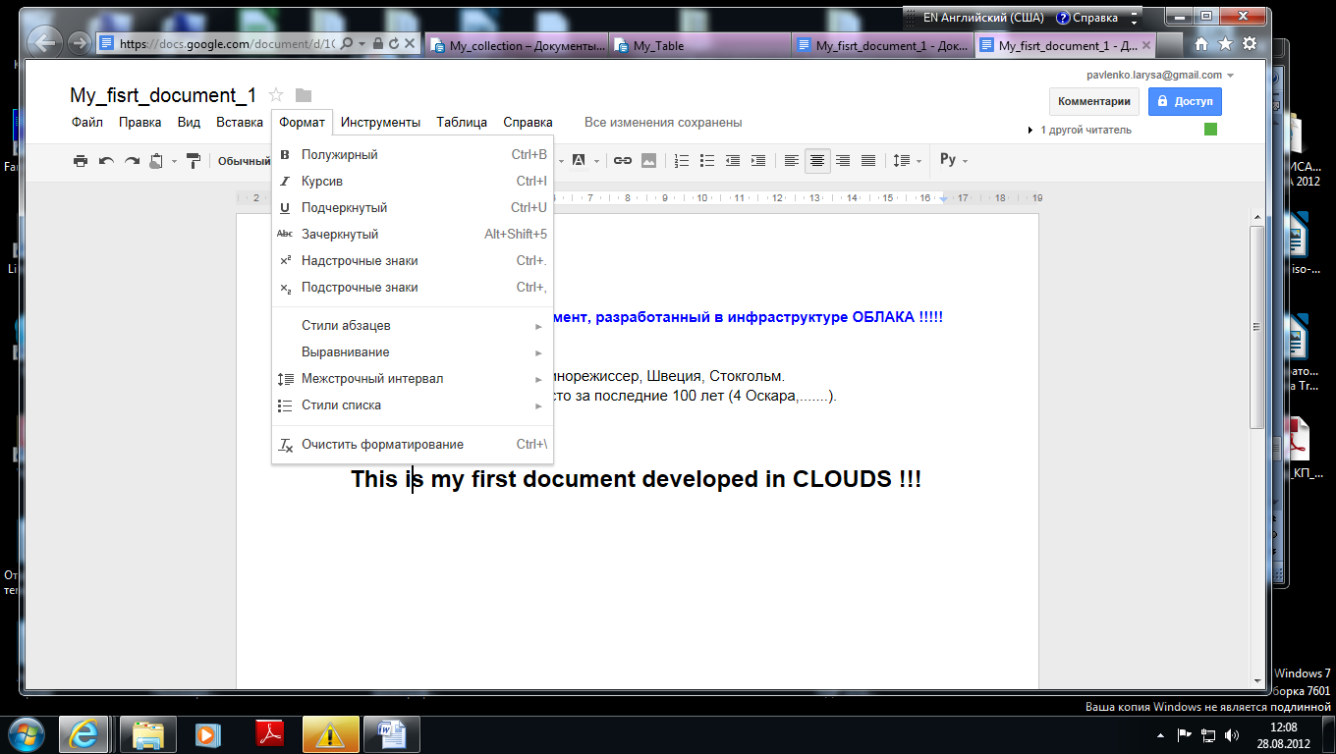Viewport: 1336px width, 754px height.
Task: Click the Комментарии button
Action: [1094, 101]
